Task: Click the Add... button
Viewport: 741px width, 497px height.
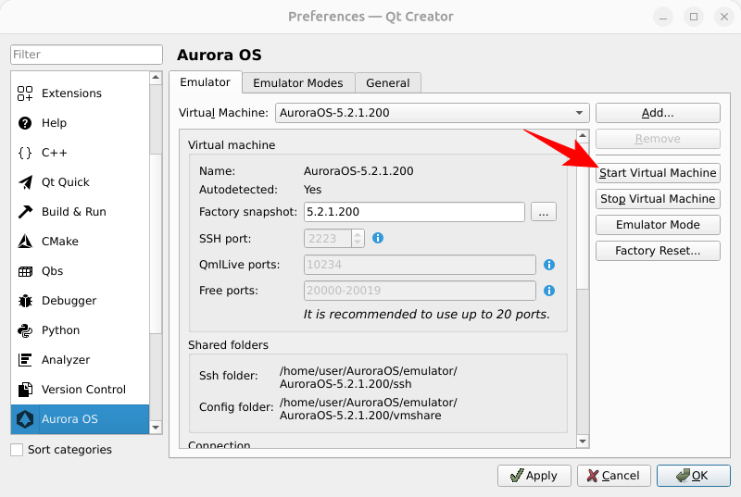Action: [658, 113]
